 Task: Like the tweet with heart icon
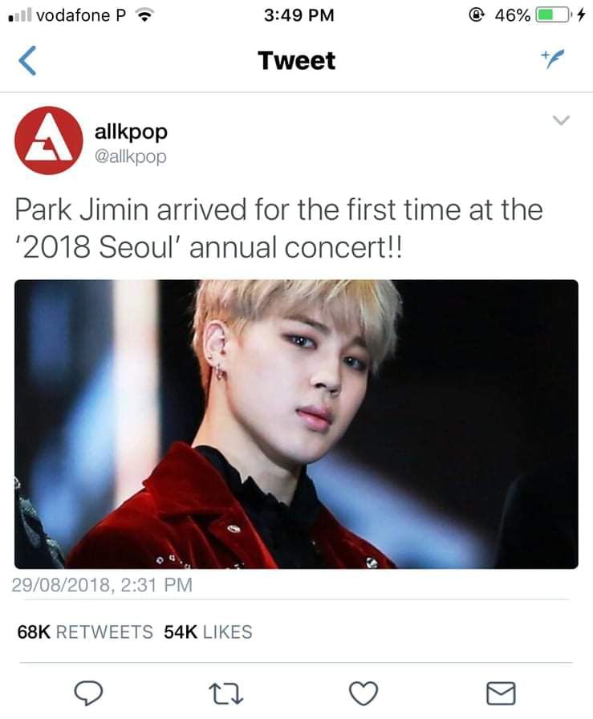click(364, 693)
